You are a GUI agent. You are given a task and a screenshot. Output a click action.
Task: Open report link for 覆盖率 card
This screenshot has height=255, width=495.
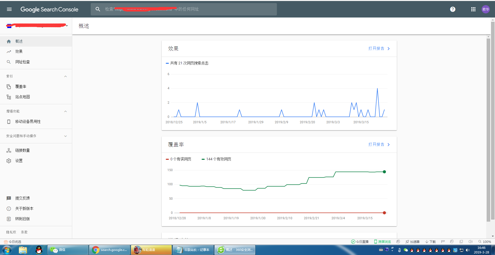[x=379, y=145]
